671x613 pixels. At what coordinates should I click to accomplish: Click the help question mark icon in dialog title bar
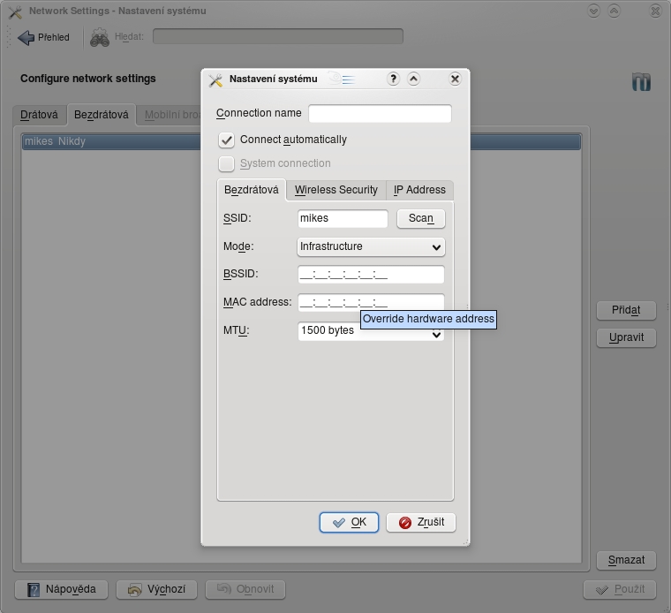[394, 79]
